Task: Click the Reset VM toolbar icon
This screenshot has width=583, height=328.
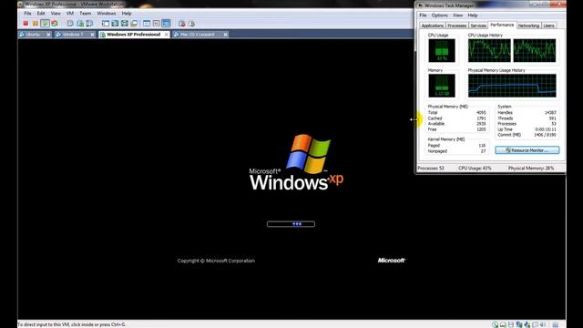Action: click(x=55, y=24)
